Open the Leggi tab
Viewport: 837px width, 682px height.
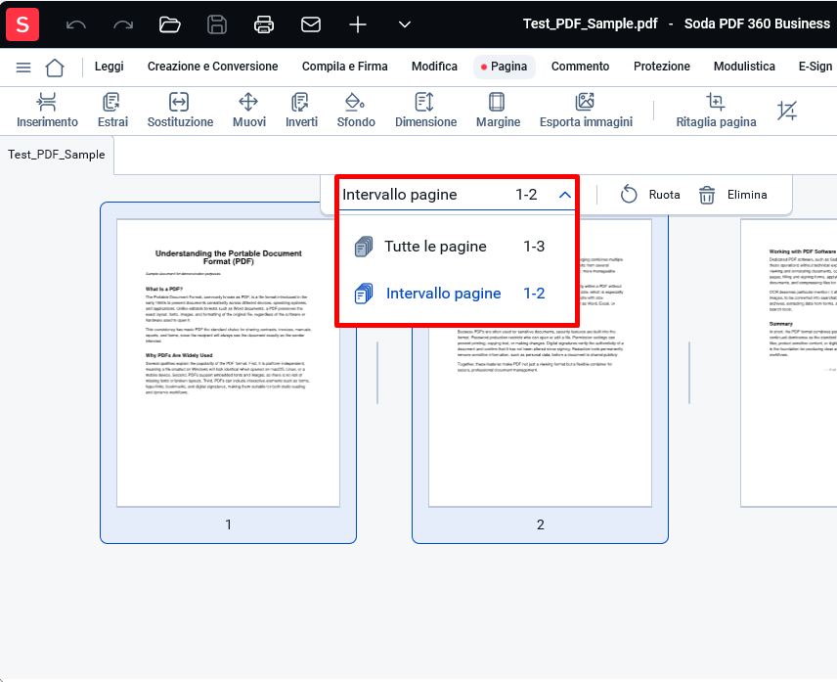[109, 67]
